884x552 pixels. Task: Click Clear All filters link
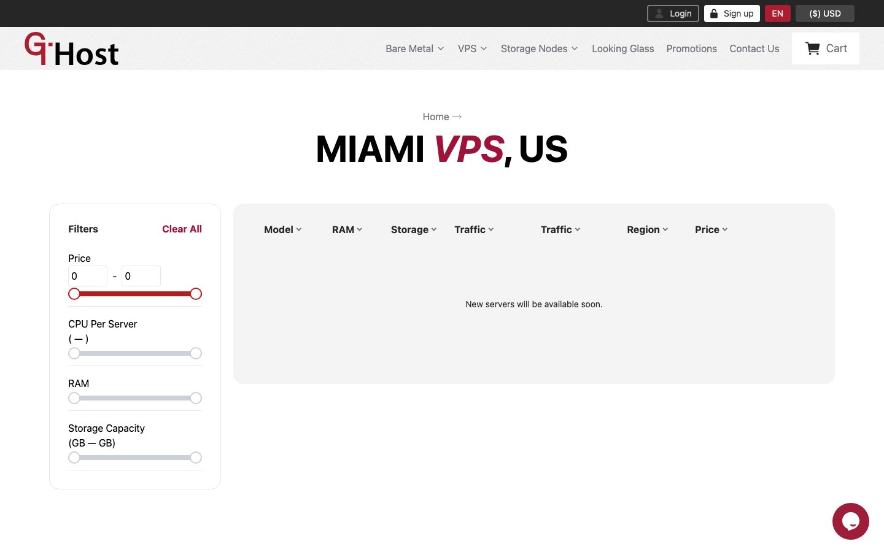(182, 229)
